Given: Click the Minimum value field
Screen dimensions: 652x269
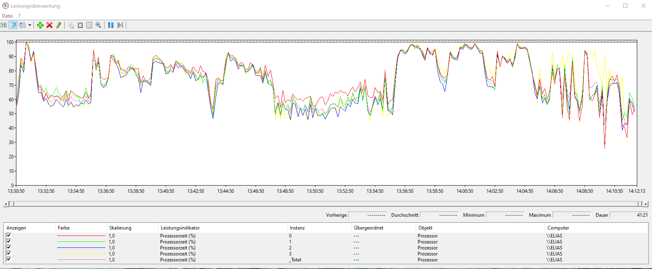Looking at the screenshot, I should 505,215.
